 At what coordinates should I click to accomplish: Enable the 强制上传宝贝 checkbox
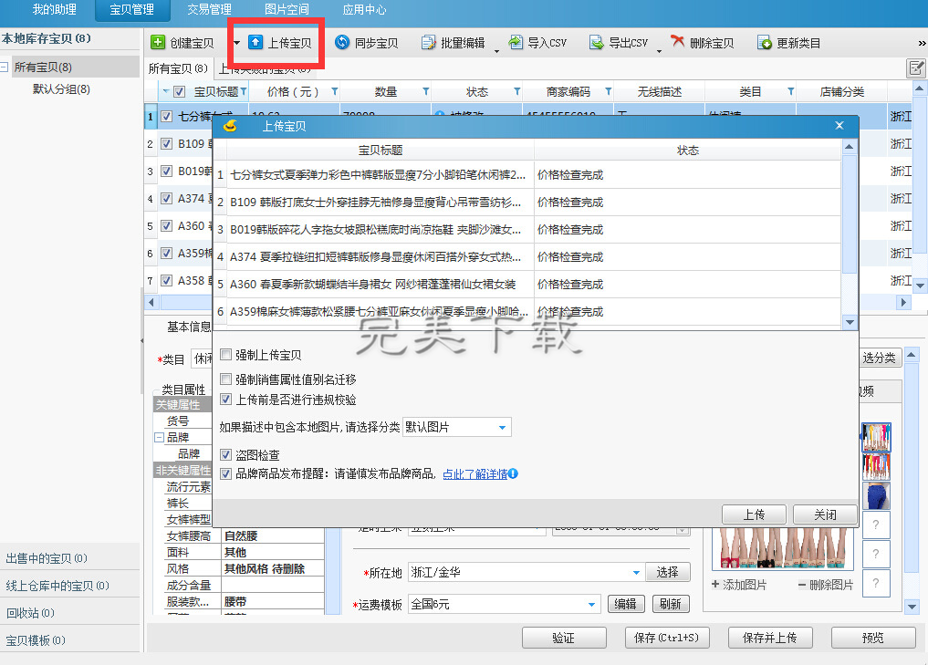(226, 355)
